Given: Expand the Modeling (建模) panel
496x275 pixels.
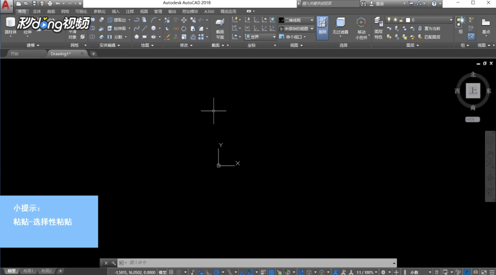Looking at the screenshot, I should point(33,45).
